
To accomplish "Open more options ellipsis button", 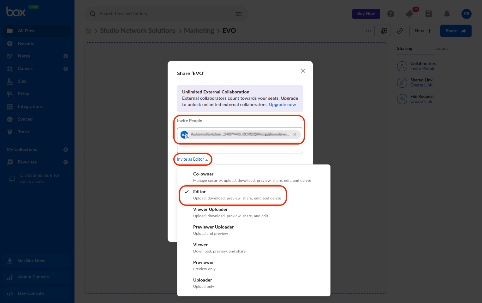I will coord(368,31).
